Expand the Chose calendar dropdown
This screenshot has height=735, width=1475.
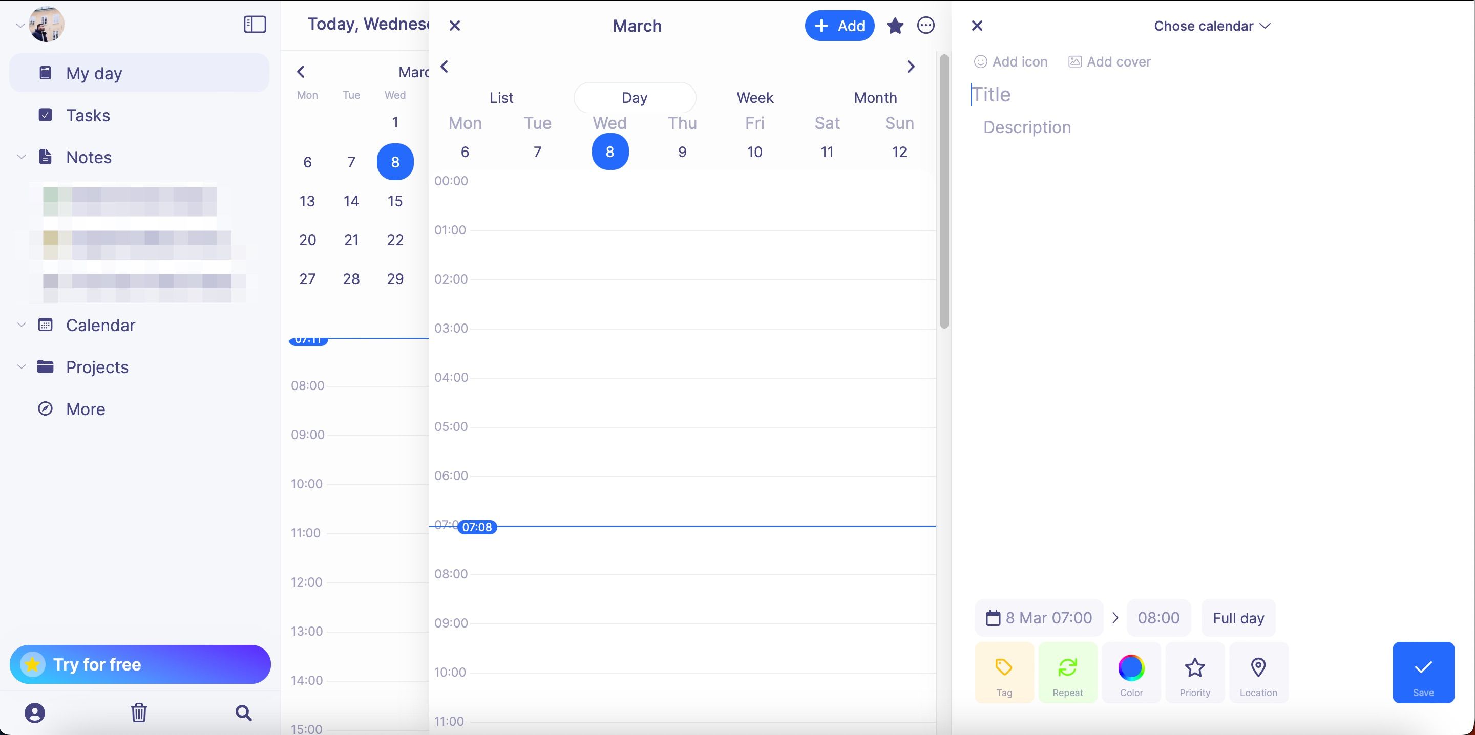pos(1212,26)
